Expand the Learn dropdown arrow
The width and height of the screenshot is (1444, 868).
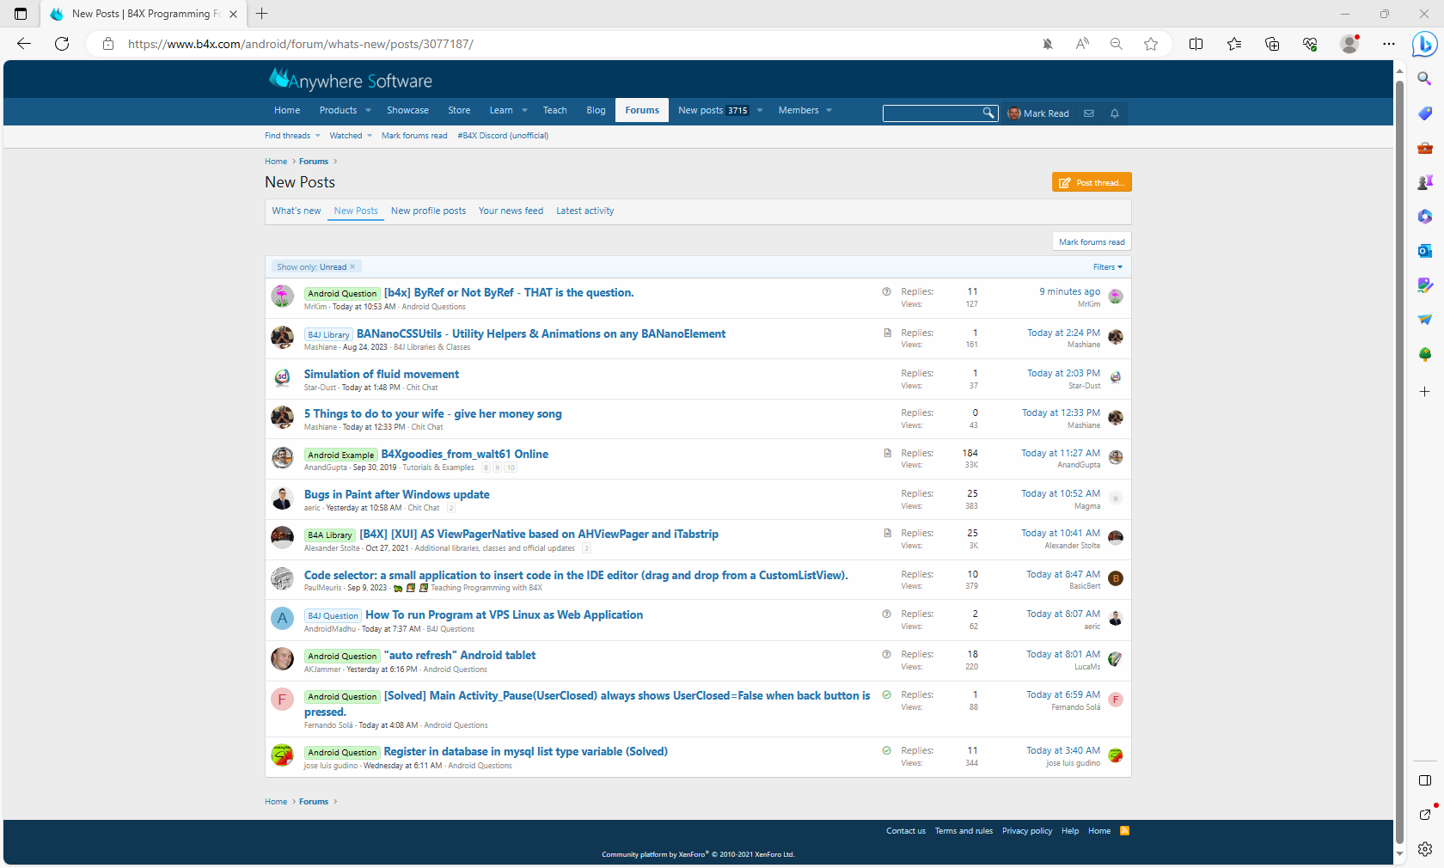(524, 110)
